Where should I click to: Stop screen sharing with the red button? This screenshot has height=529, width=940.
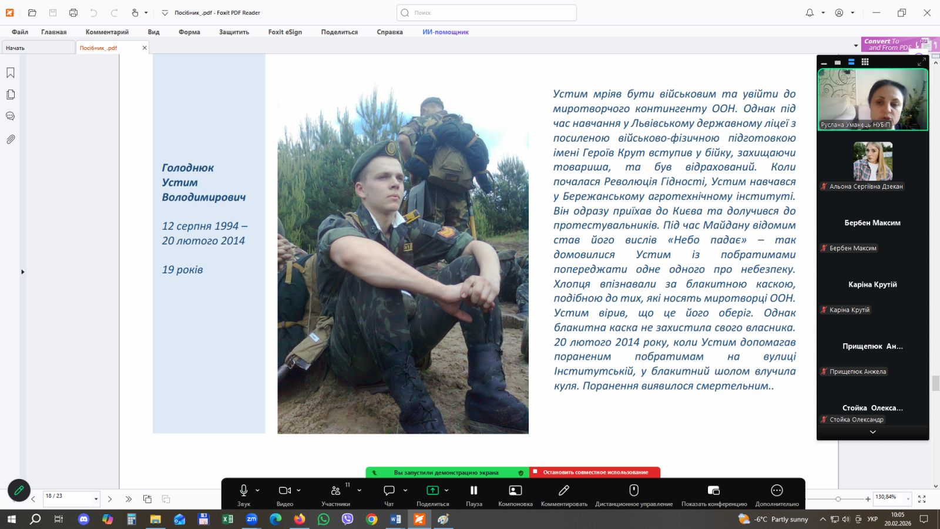click(x=595, y=472)
